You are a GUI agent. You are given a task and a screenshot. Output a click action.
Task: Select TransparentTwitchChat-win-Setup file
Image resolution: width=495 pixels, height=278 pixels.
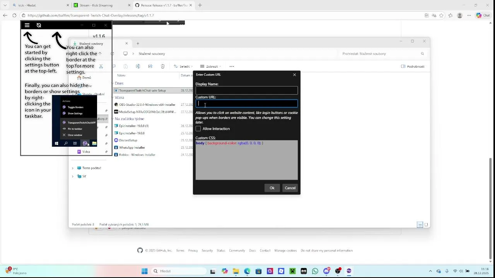point(142,90)
